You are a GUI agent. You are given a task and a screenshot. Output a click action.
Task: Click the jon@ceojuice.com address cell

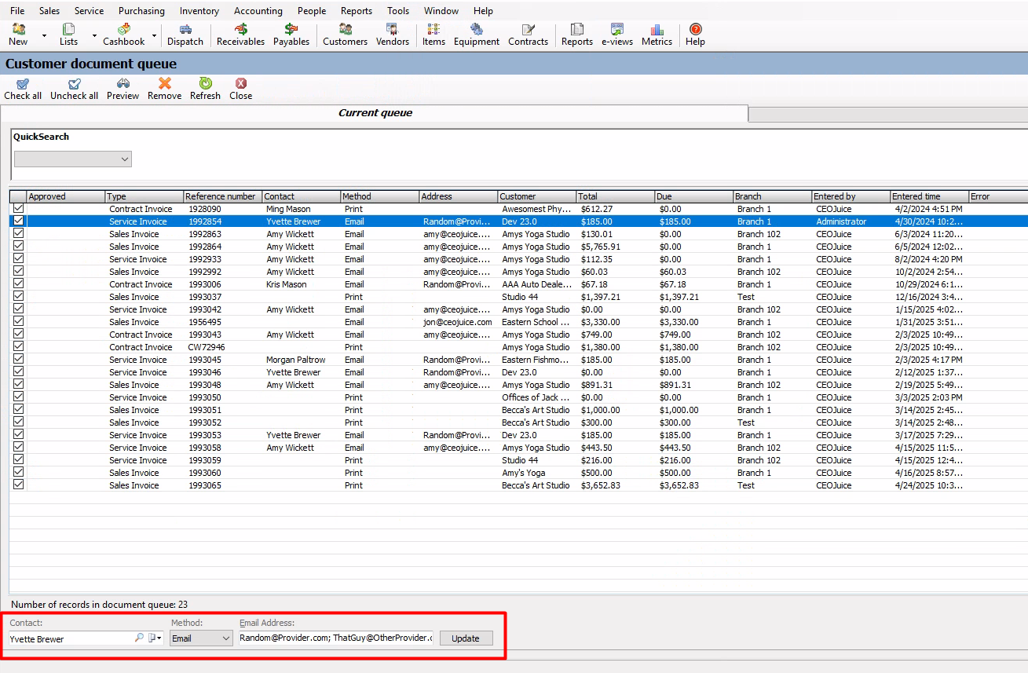coord(458,322)
